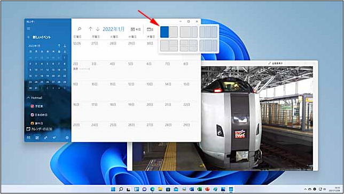Image resolution: width=344 pixels, height=194 pixels.
Task: Select the highlighted left-half snap layout zone
Action: [x=165, y=32]
